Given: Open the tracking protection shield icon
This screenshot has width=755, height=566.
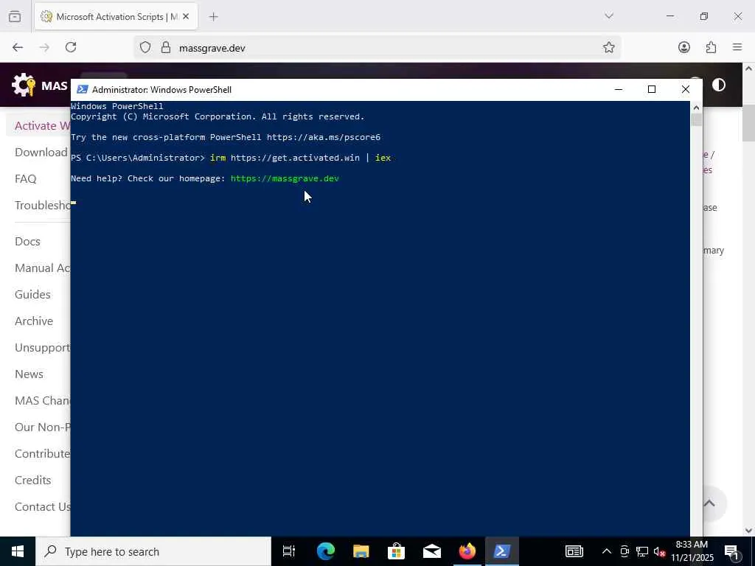Looking at the screenshot, I should click(145, 47).
